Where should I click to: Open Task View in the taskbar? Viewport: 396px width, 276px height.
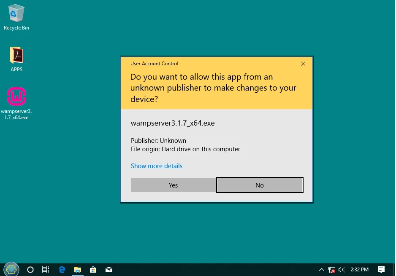(x=46, y=270)
